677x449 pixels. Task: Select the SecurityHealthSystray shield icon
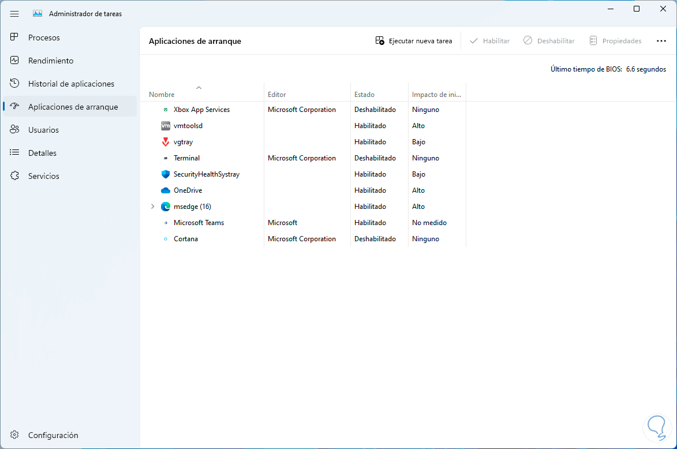[x=166, y=174]
